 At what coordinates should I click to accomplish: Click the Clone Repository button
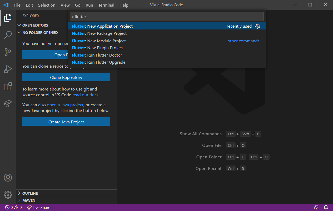click(x=66, y=77)
